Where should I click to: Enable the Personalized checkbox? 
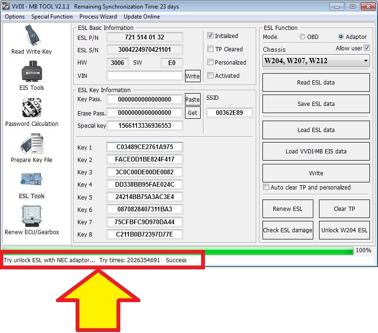(210, 62)
